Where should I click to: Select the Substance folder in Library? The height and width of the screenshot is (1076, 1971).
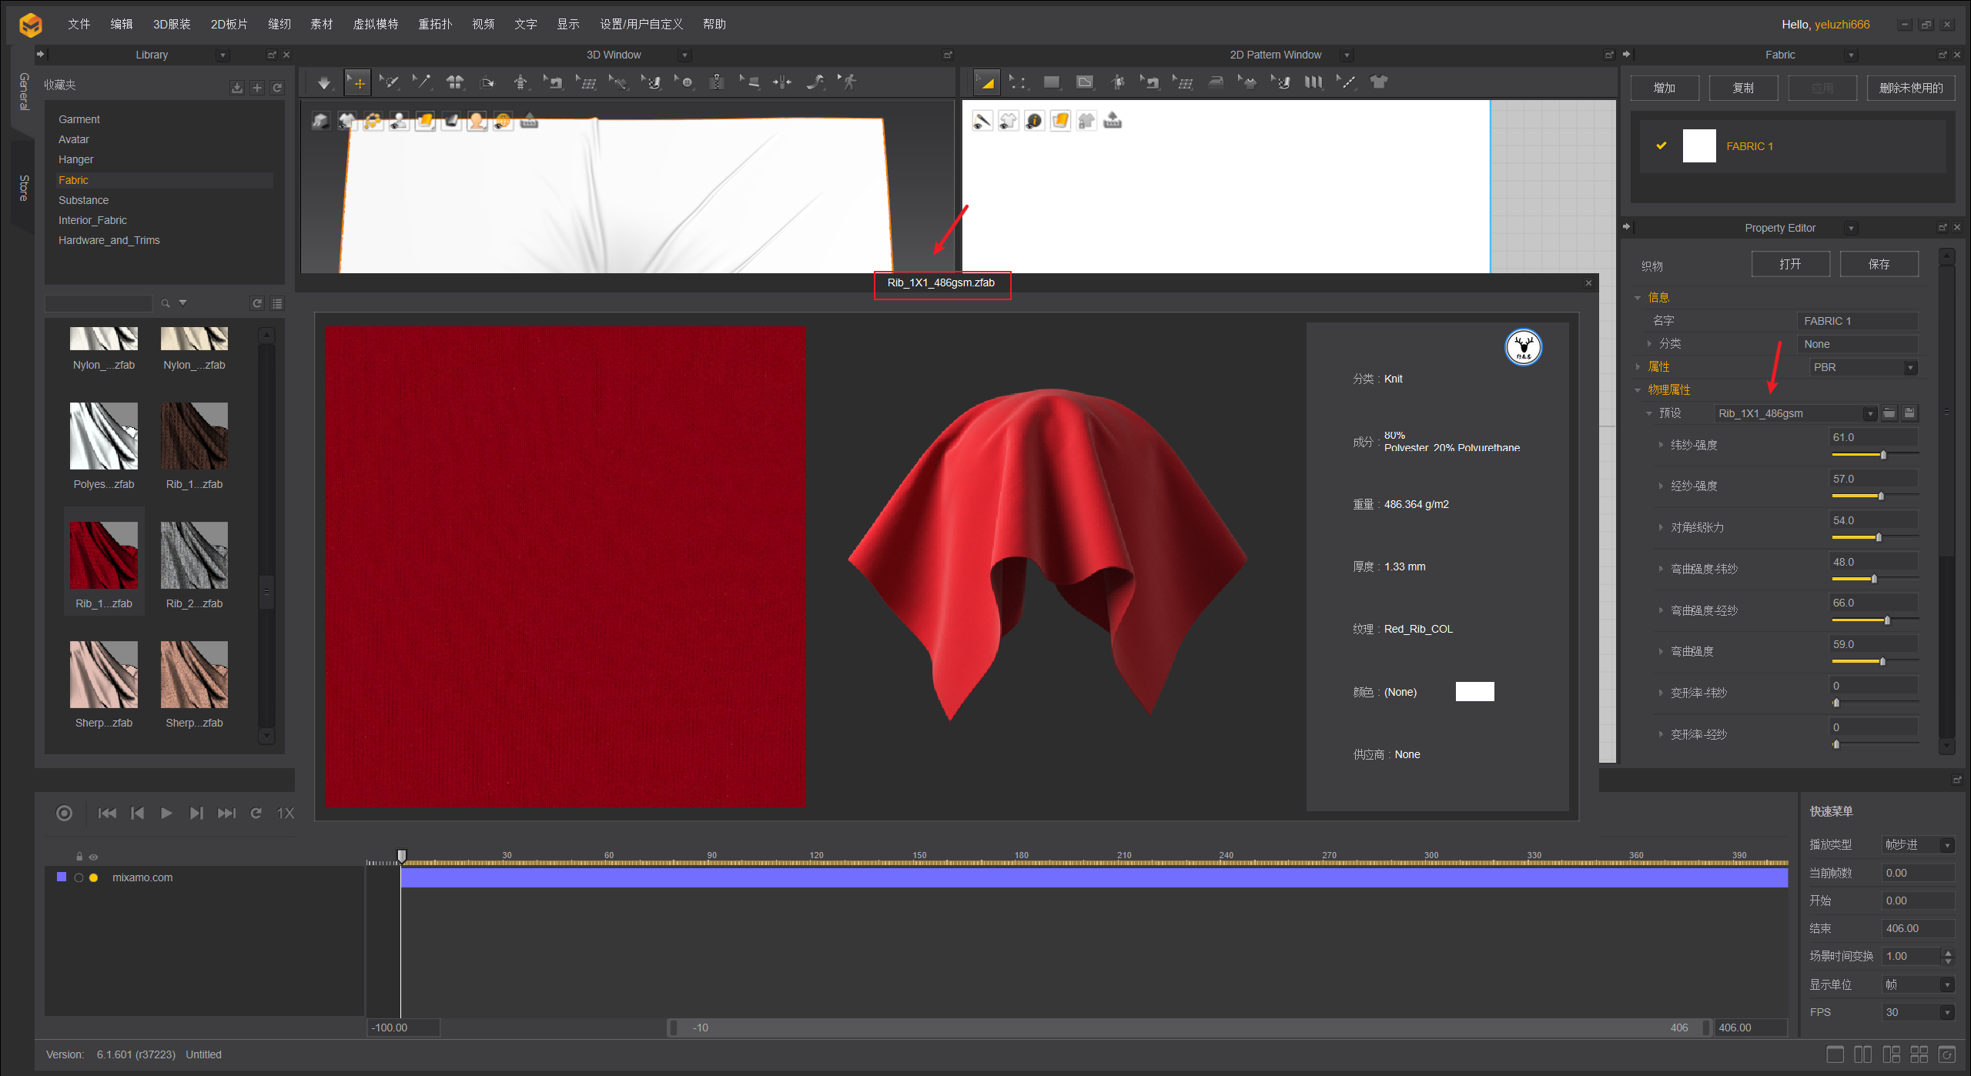[83, 200]
